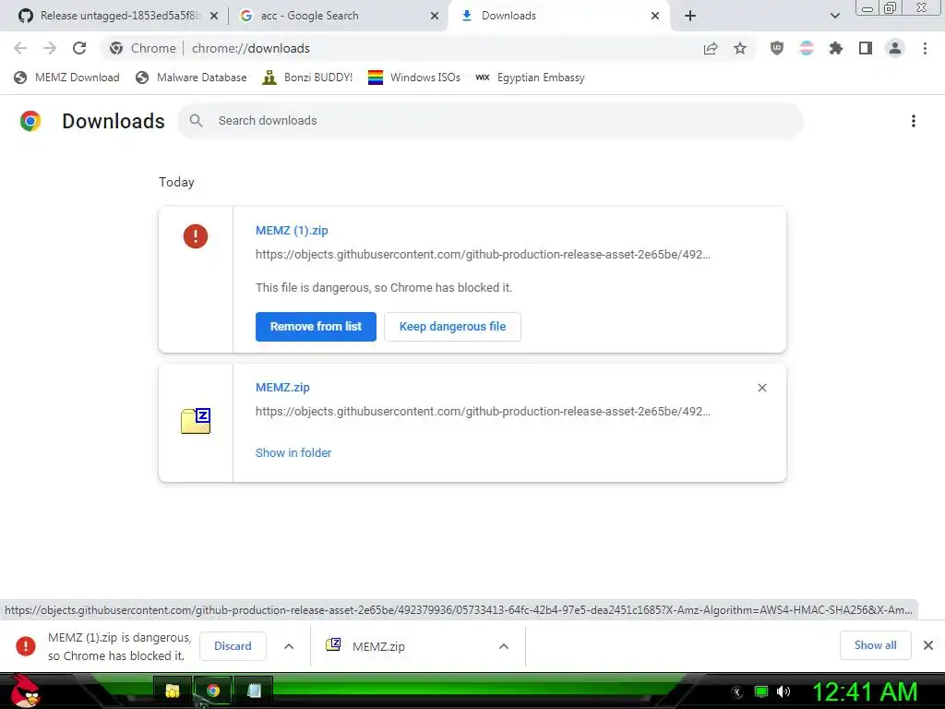Open the Extensions puzzle piece menu
This screenshot has height=709, width=945.
pos(836,48)
